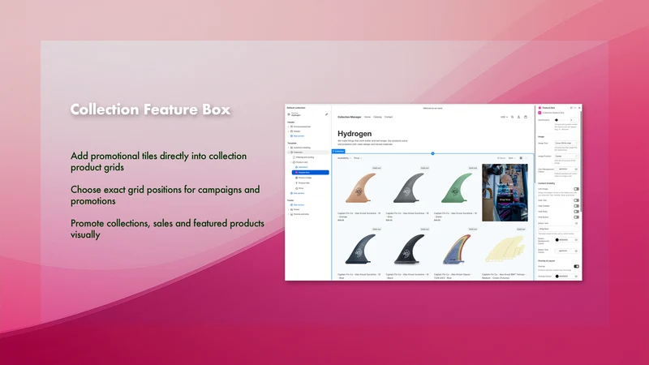Toggle the Overlay switch off
The width and height of the screenshot is (649, 365).
[x=576, y=267]
